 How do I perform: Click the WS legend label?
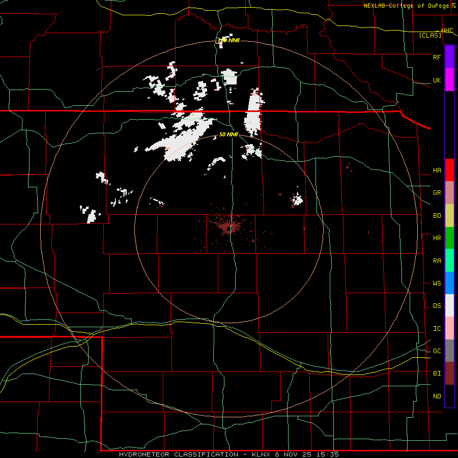(437, 283)
